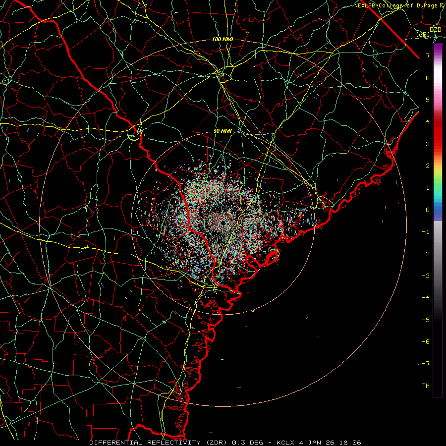Click the 'KCLX' radar site identifier
The height and width of the screenshot is (446, 446).
285,443
